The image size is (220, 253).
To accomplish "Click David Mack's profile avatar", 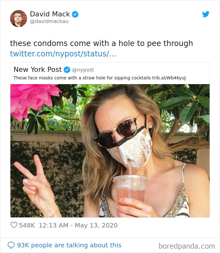I will pyautogui.click(x=19, y=18).
